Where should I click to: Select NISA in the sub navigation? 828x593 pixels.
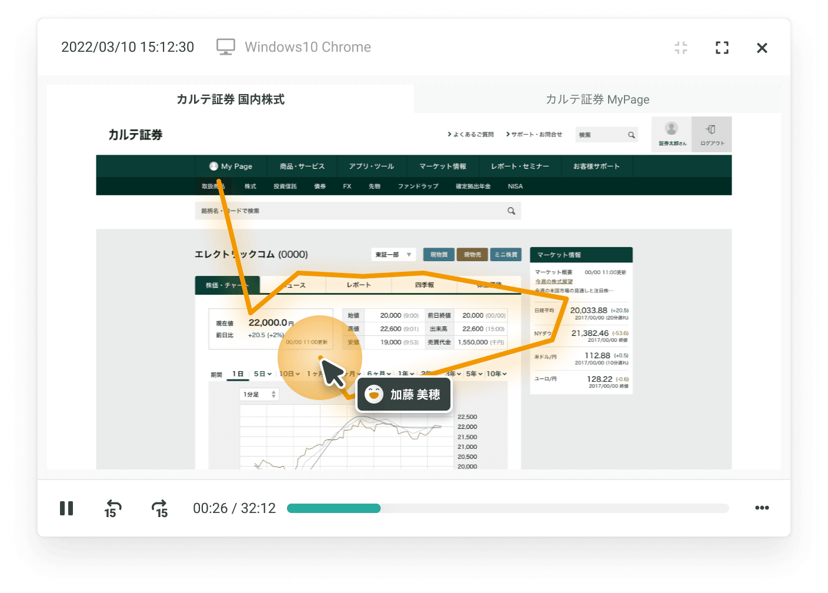click(515, 186)
